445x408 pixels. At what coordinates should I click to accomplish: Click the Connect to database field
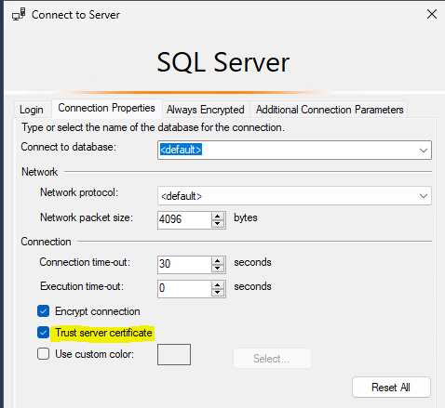click(294, 151)
